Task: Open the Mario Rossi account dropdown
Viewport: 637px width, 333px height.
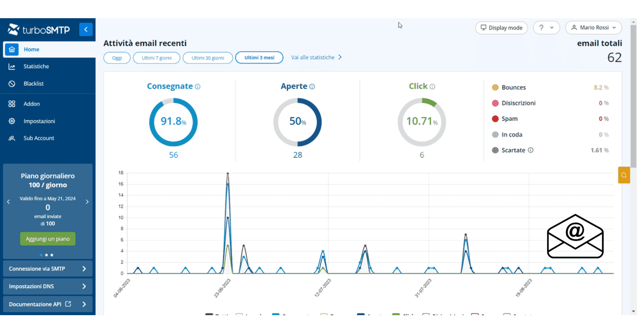Action: tap(594, 27)
